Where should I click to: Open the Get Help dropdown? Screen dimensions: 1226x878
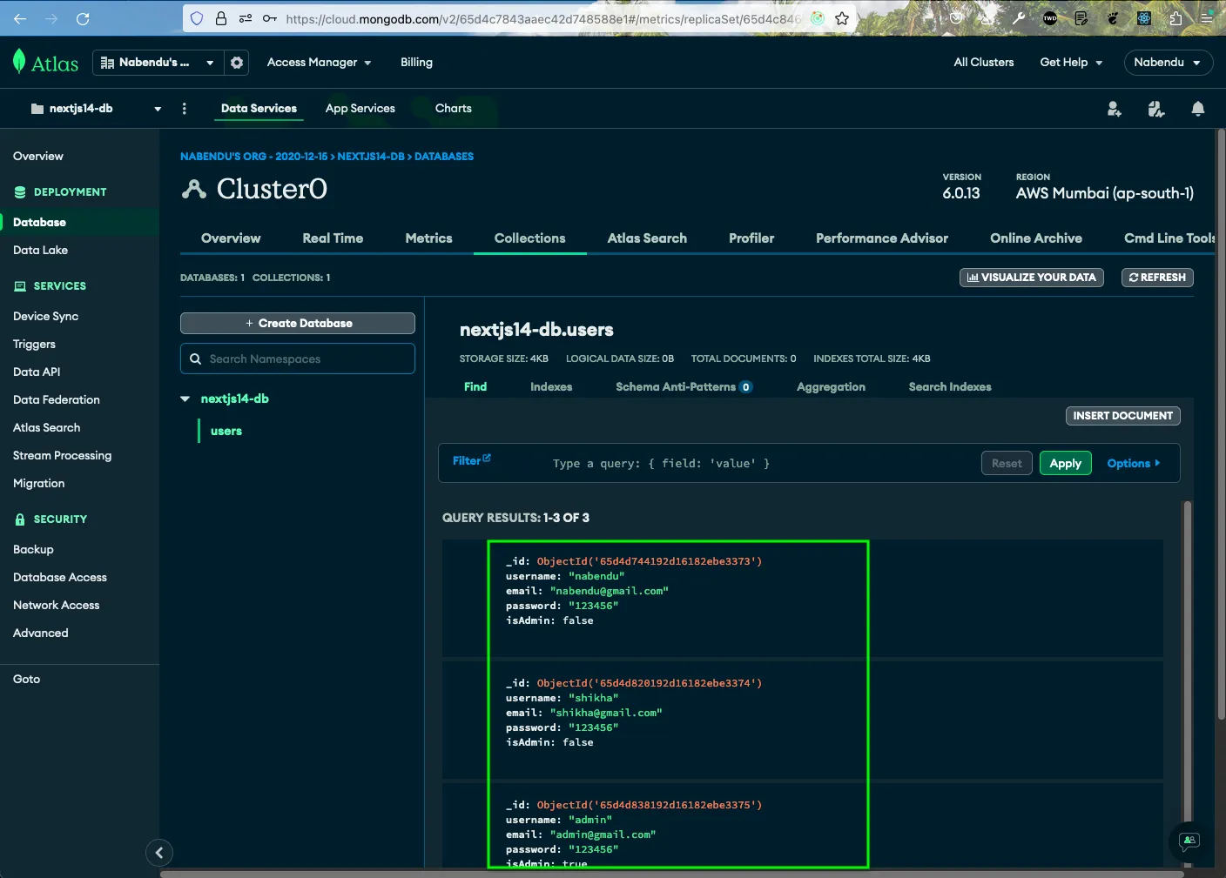click(x=1071, y=63)
